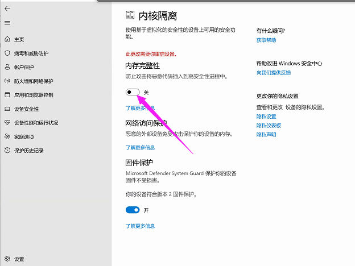Click 了解更多信息 under 内存完整性
This screenshot has height=266, width=355.
tap(140, 108)
